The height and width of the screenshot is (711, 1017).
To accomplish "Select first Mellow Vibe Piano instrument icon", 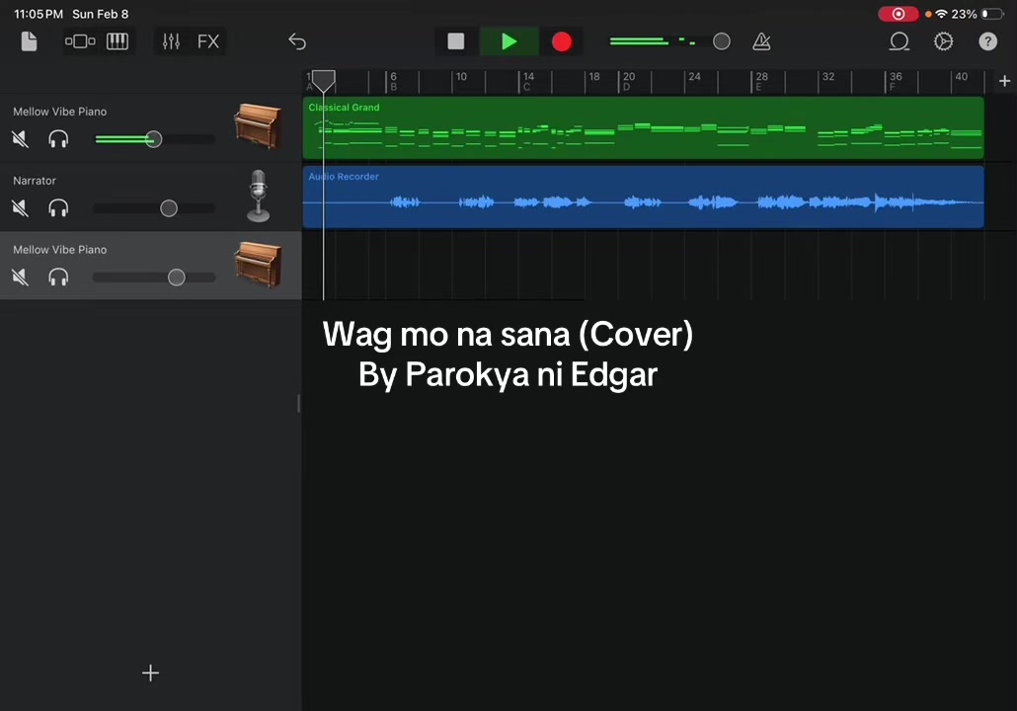I will pyautogui.click(x=258, y=125).
